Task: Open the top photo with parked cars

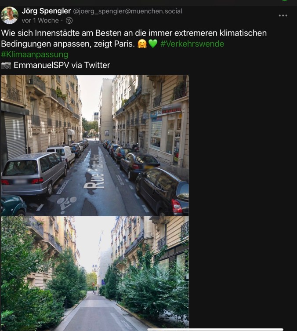Action: coord(95,145)
